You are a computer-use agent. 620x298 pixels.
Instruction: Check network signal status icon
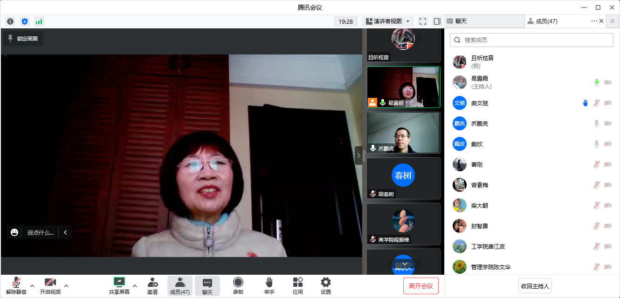click(x=39, y=21)
